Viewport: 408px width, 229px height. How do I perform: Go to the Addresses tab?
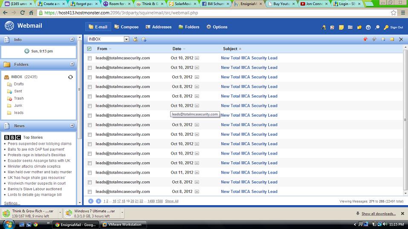tap(158, 27)
